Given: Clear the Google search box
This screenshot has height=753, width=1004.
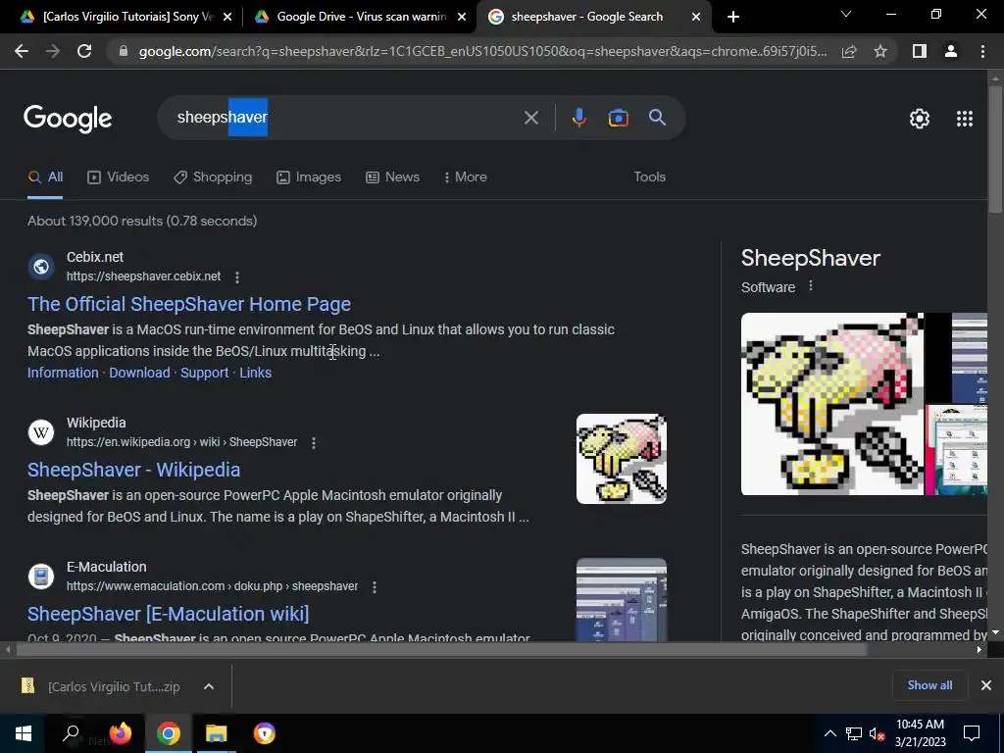Looking at the screenshot, I should tap(530, 118).
